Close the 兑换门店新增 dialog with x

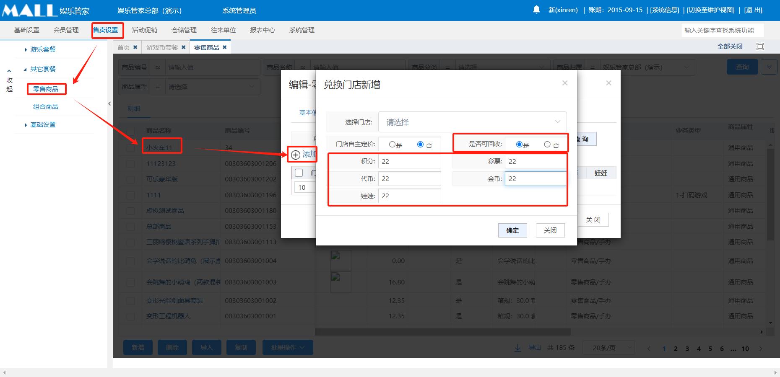[565, 83]
